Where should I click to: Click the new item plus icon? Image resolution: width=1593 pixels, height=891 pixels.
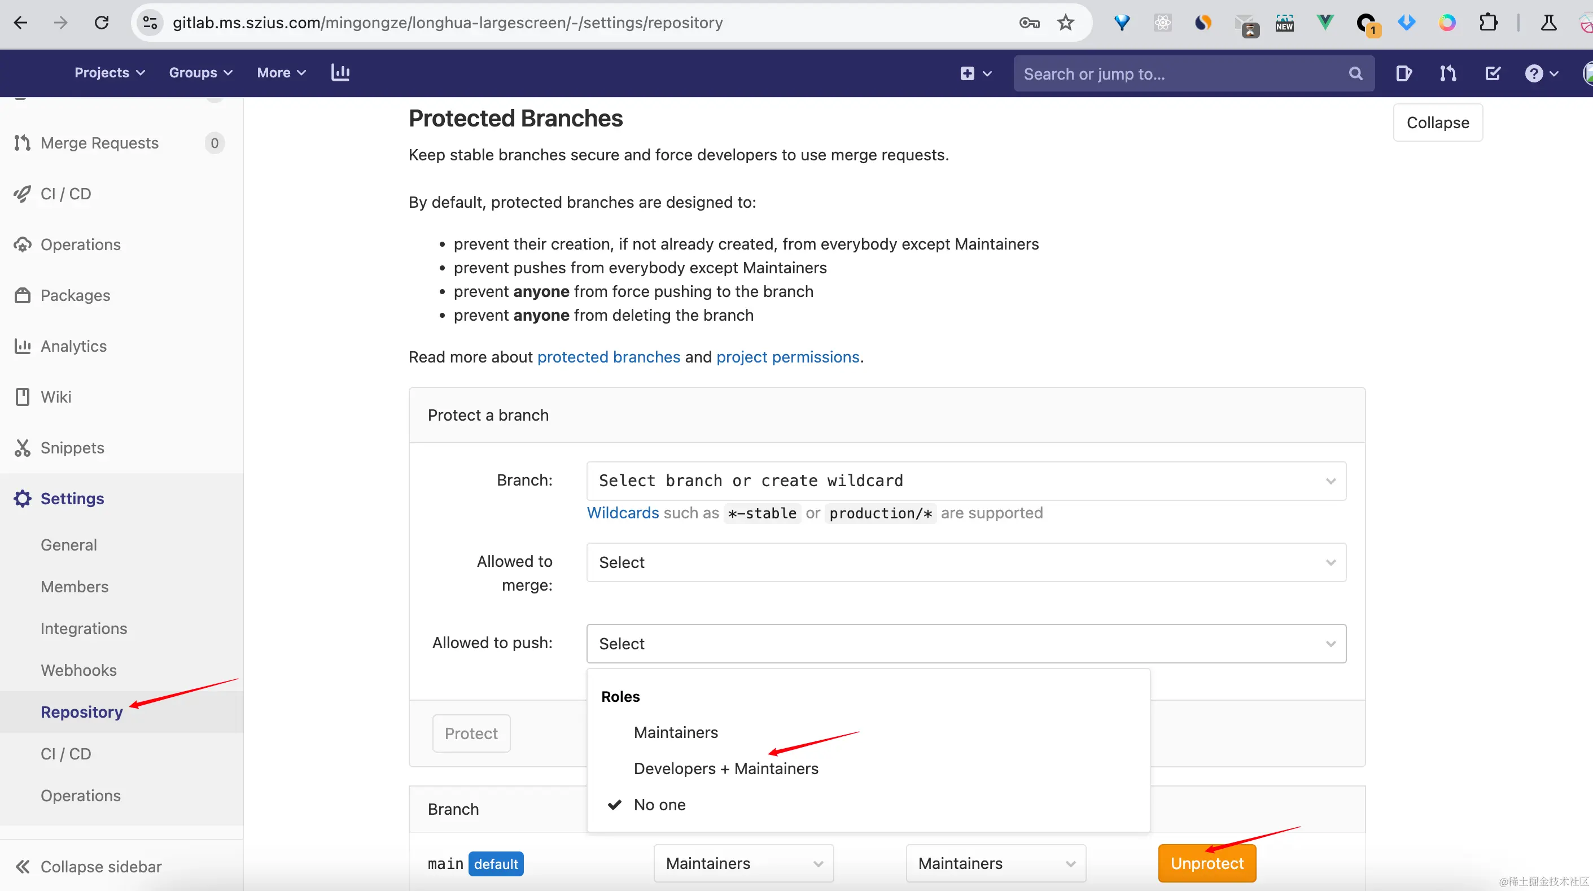(975, 73)
